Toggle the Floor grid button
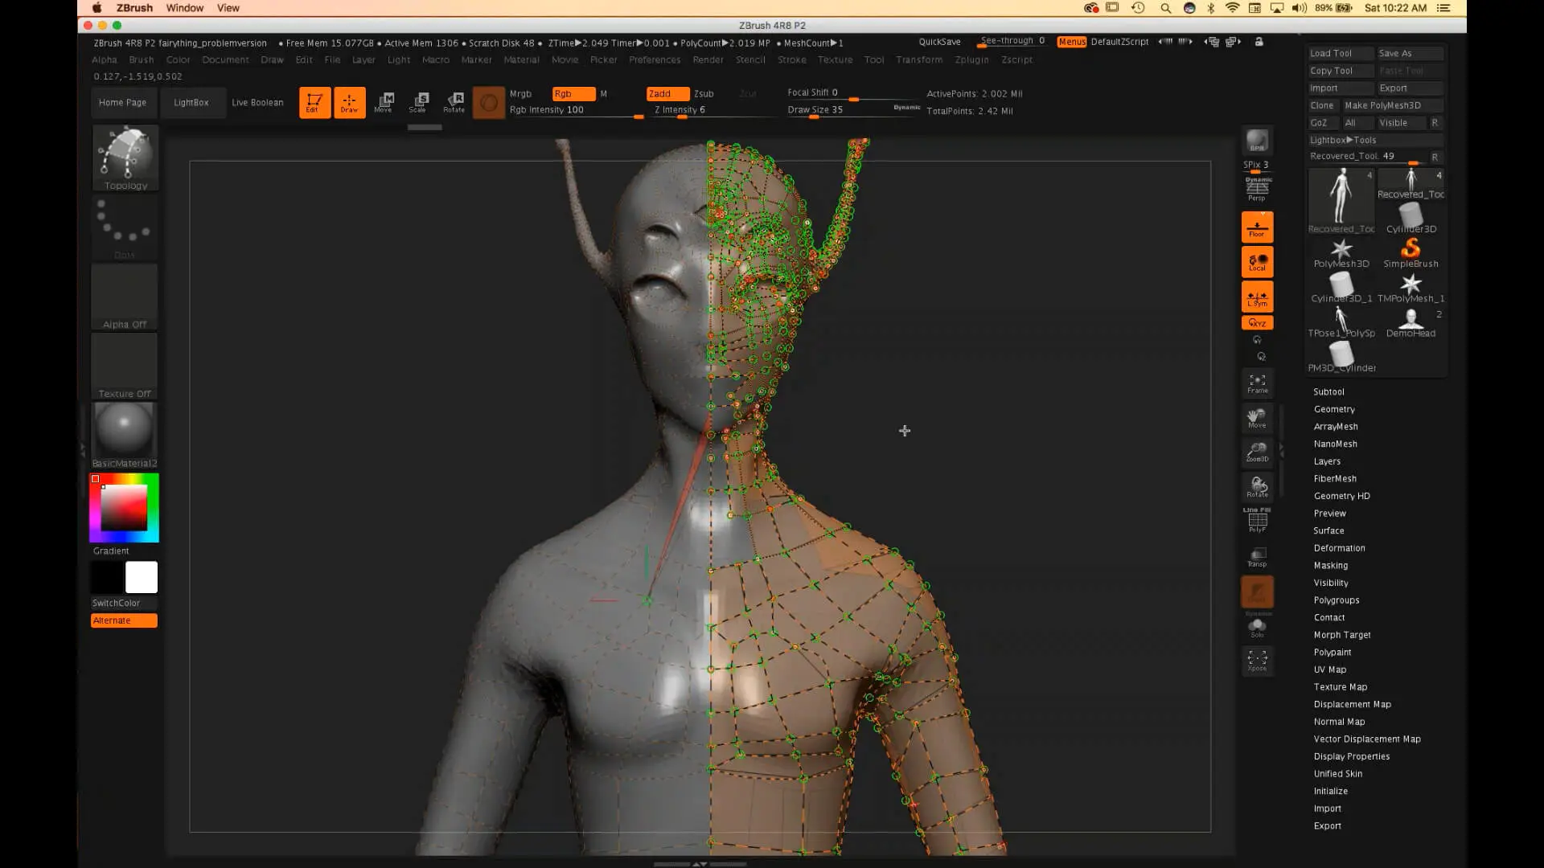This screenshot has height=868, width=1544. [1257, 227]
